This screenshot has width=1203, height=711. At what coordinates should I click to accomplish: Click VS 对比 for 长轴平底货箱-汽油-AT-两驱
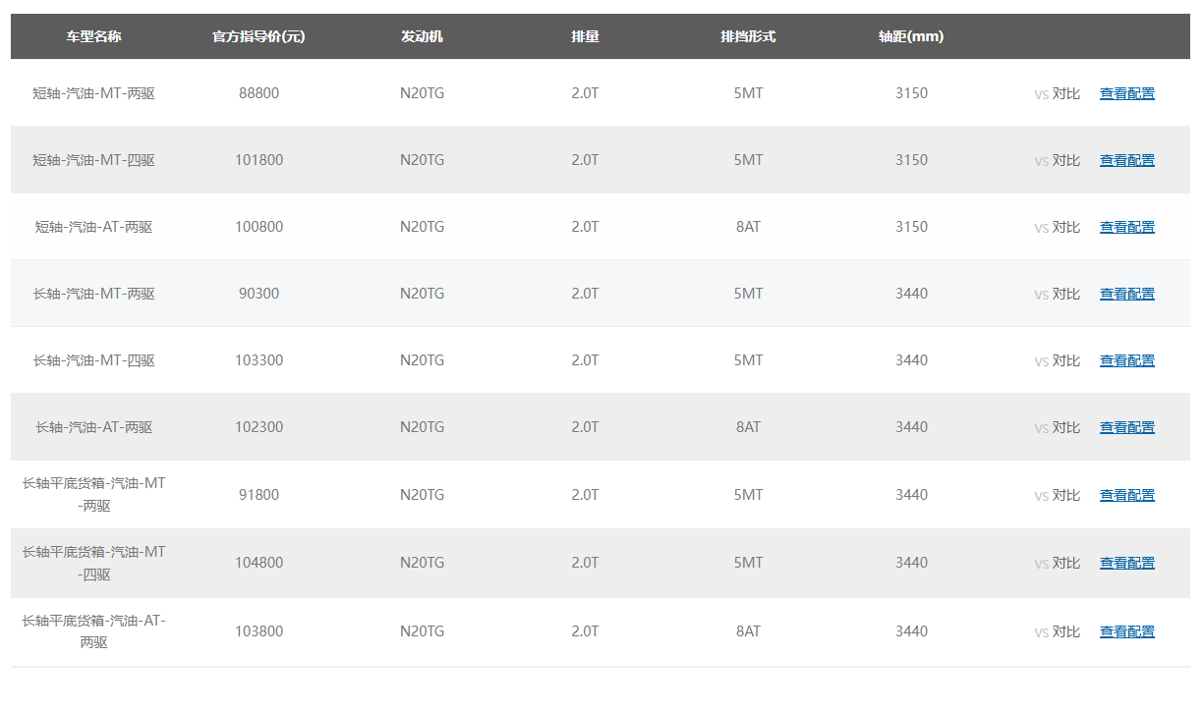point(1057,631)
